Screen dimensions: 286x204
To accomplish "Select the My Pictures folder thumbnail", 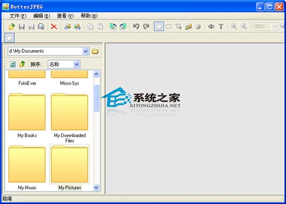I will click(70, 164).
